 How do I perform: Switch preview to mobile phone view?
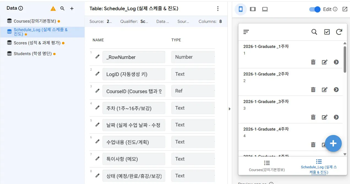click(241, 9)
